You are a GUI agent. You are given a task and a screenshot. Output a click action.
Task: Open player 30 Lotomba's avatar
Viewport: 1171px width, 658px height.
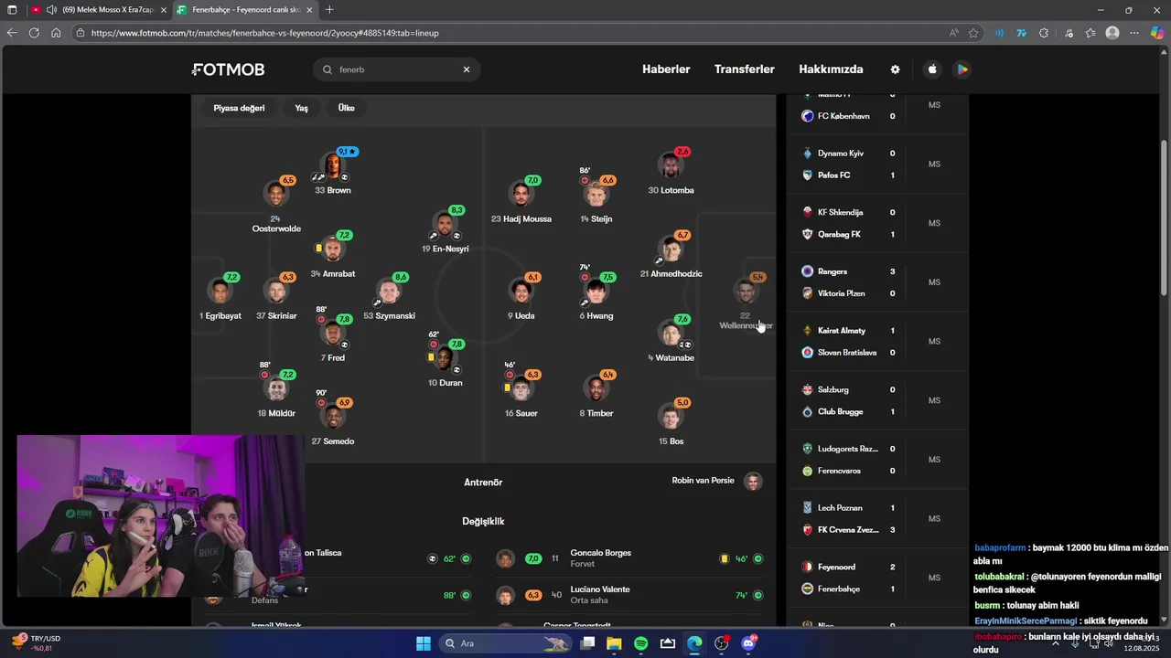pos(671,166)
